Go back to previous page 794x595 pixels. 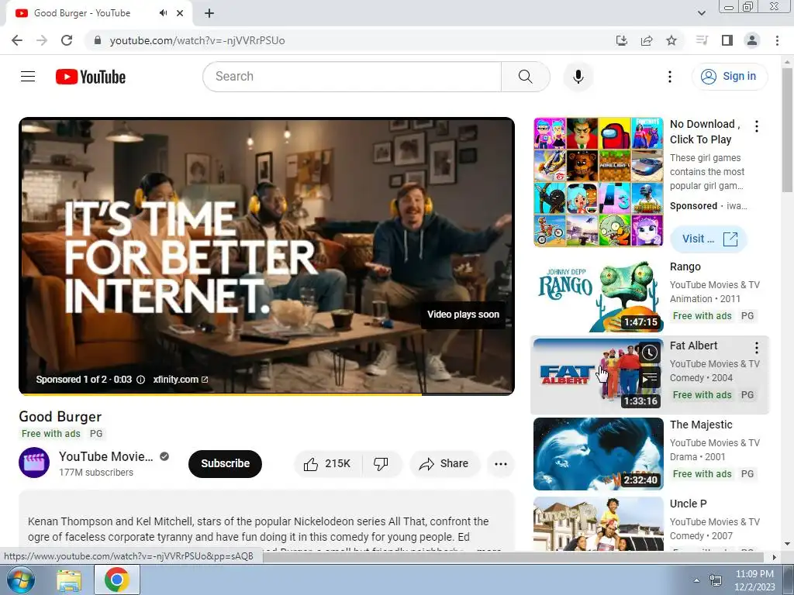17,40
